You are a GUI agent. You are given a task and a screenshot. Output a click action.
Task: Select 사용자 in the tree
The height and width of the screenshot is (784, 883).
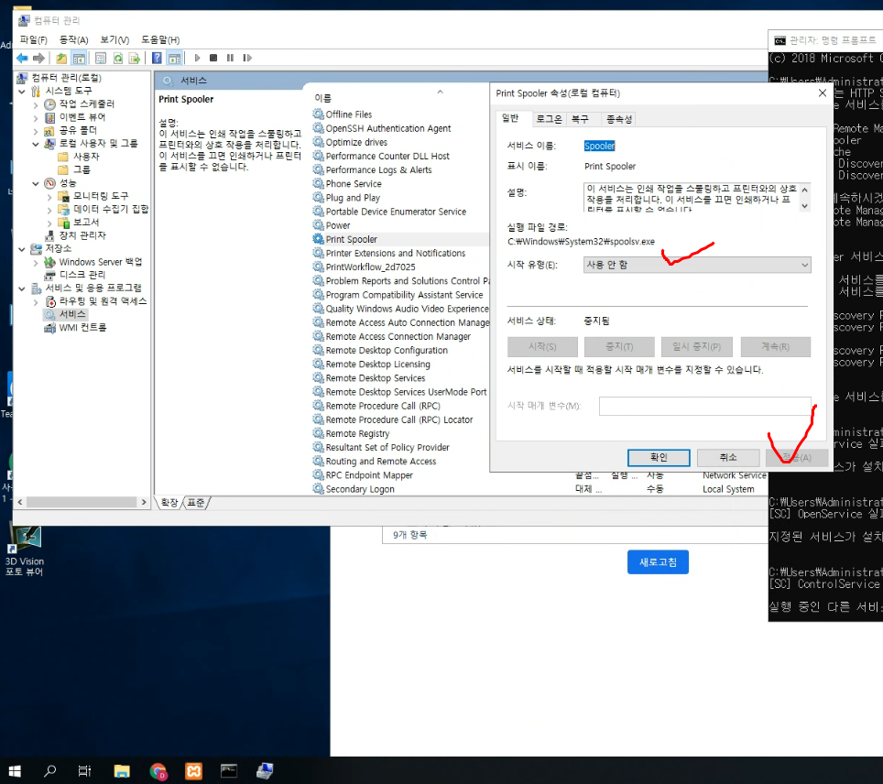coord(86,157)
